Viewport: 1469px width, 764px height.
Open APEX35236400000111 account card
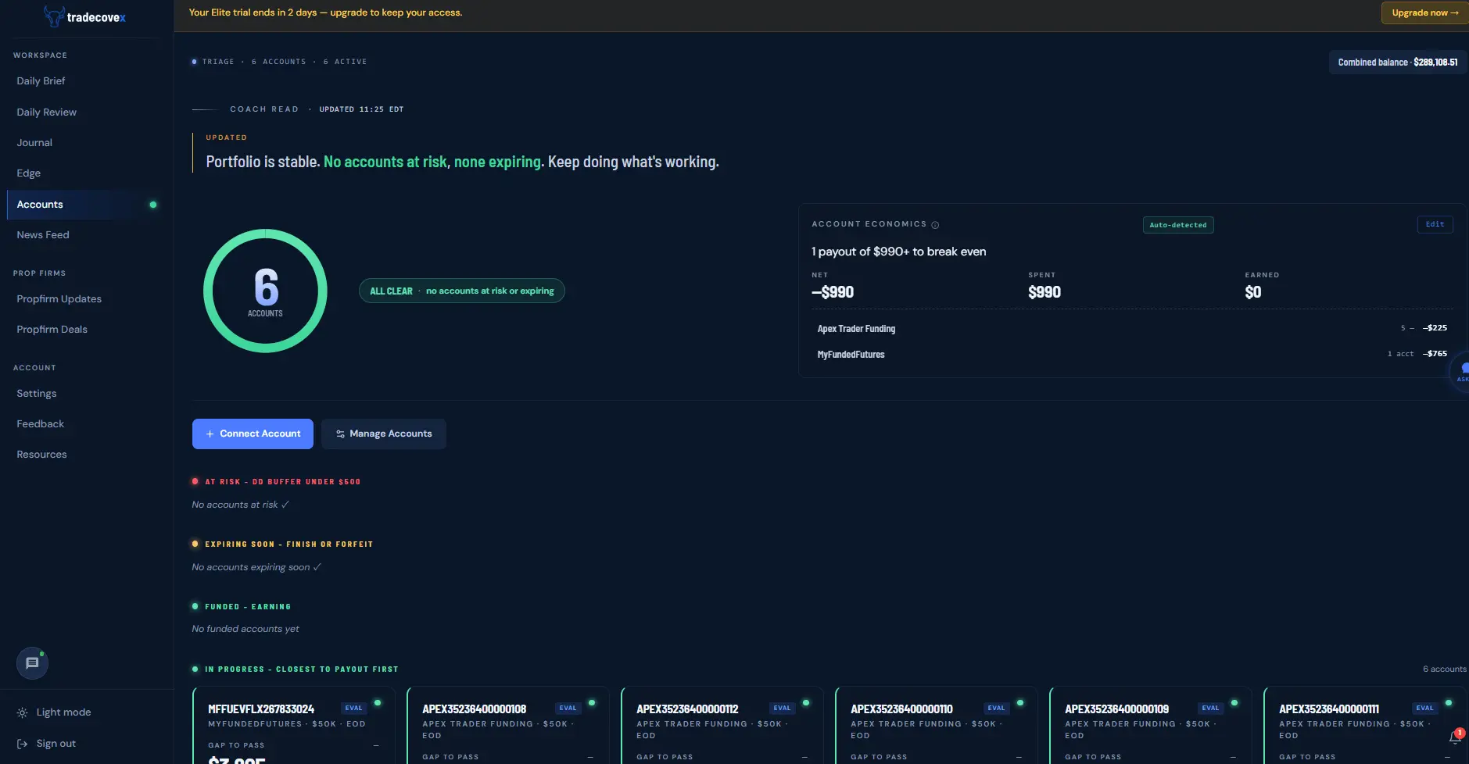1365,726
